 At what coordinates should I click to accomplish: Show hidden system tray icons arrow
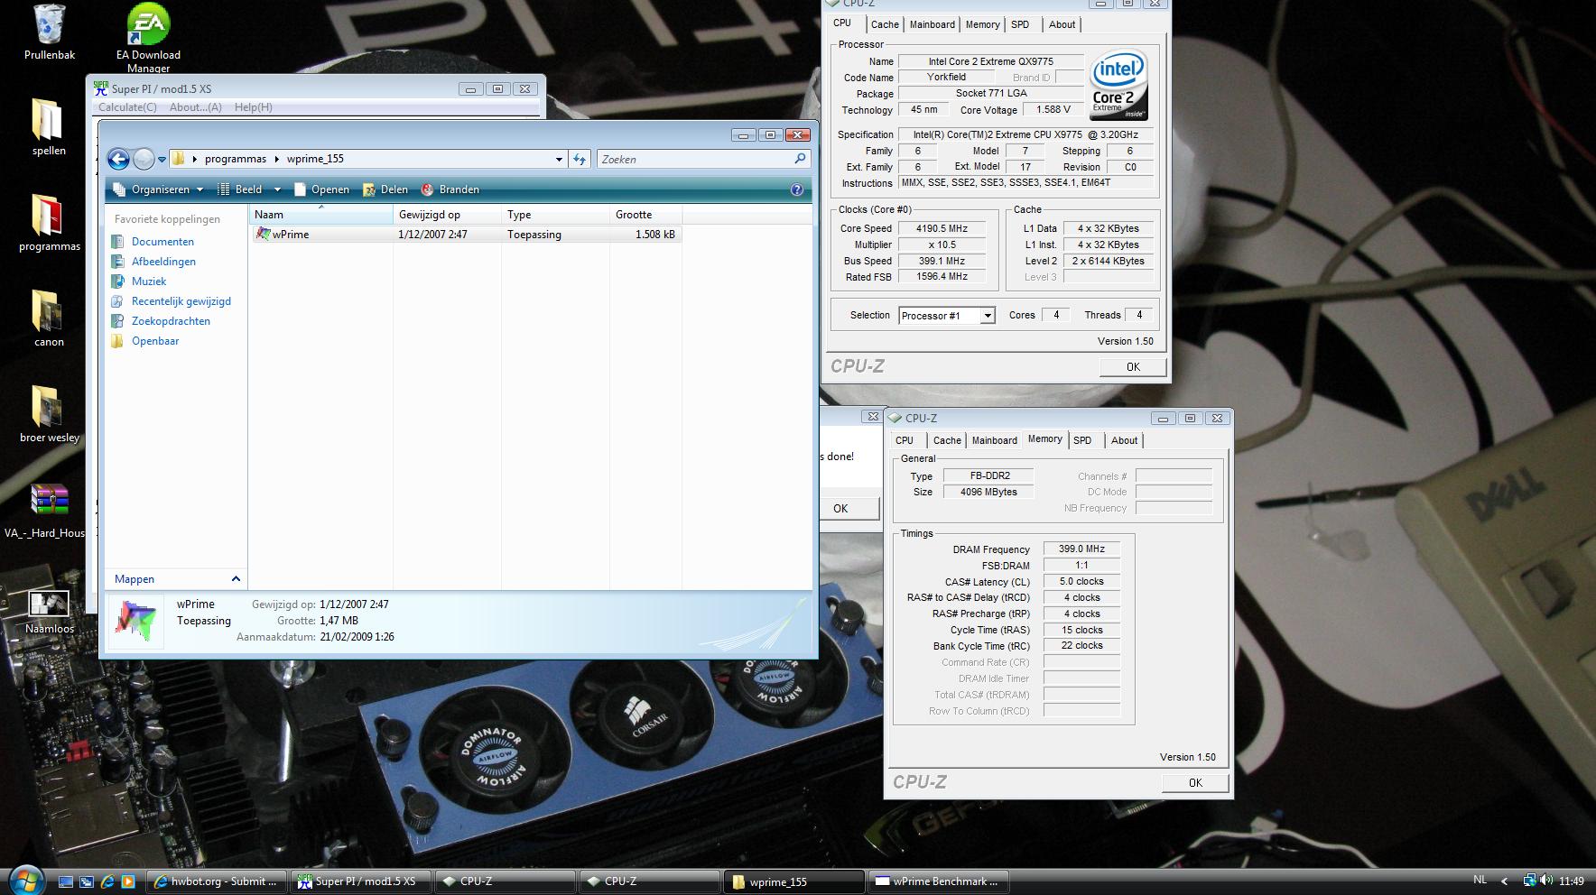[1504, 881]
